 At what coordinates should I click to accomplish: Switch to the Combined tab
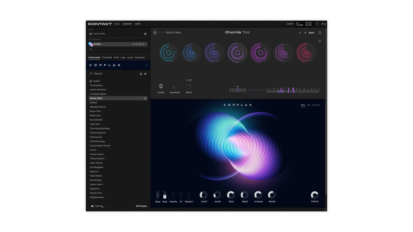[107, 57]
